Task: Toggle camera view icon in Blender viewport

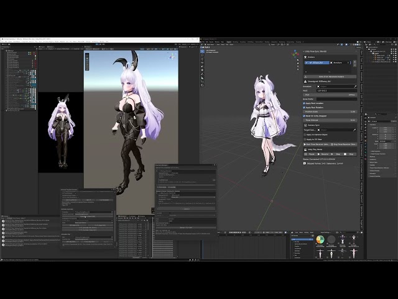Action: pos(298,67)
